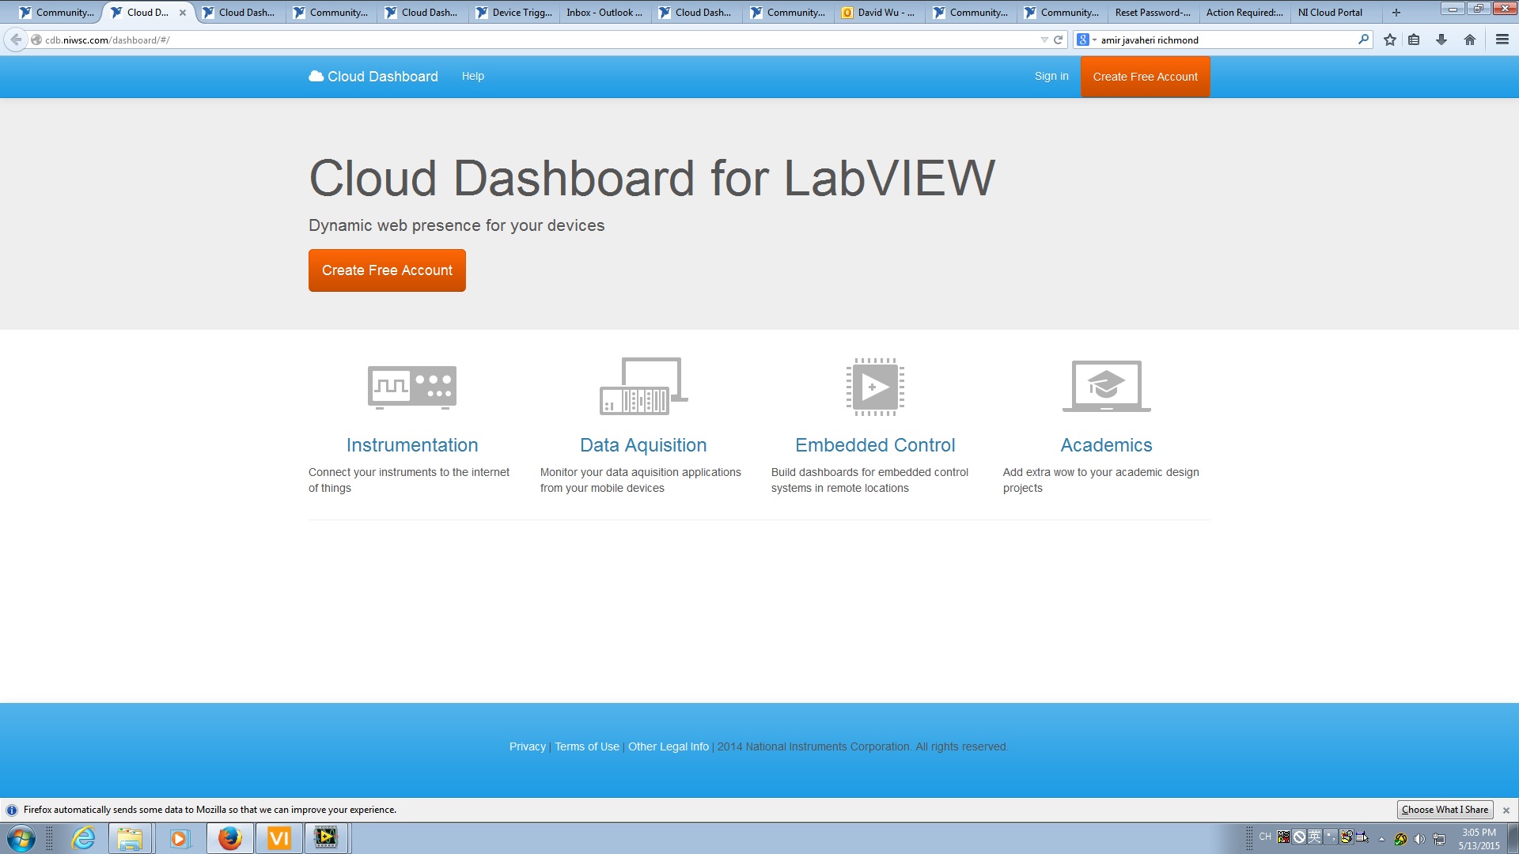This screenshot has height=854, width=1519.
Task: Click the search magnifier in the search box
Action: (1363, 40)
